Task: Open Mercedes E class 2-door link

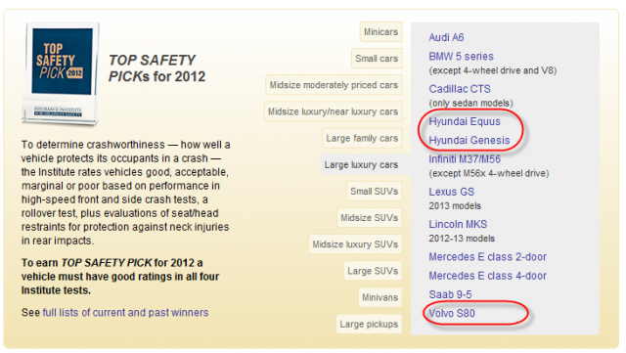Action: (487, 257)
